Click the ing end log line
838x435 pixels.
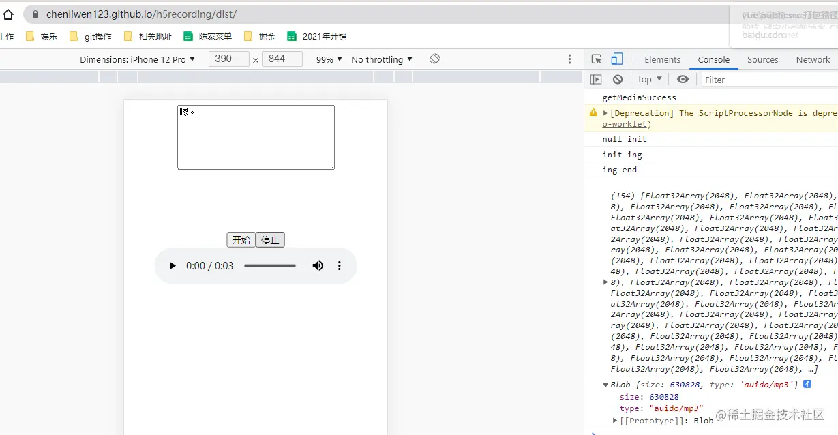point(619,170)
